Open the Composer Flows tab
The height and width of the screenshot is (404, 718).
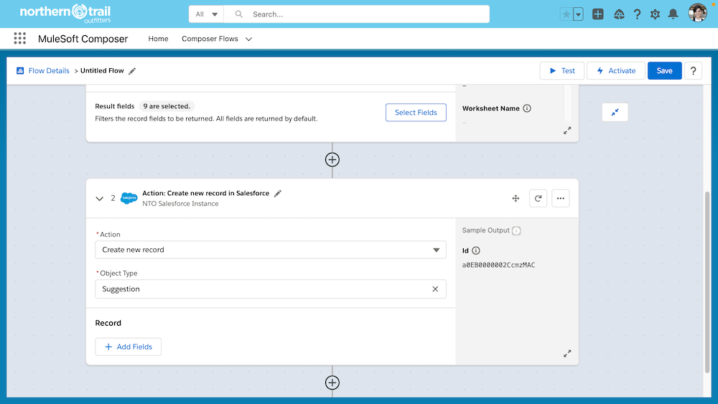(210, 39)
